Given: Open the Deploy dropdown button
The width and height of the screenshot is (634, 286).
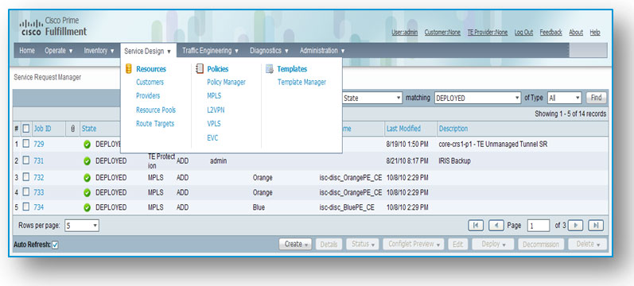Looking at the screenshot, I should click(x=492, y=244).
